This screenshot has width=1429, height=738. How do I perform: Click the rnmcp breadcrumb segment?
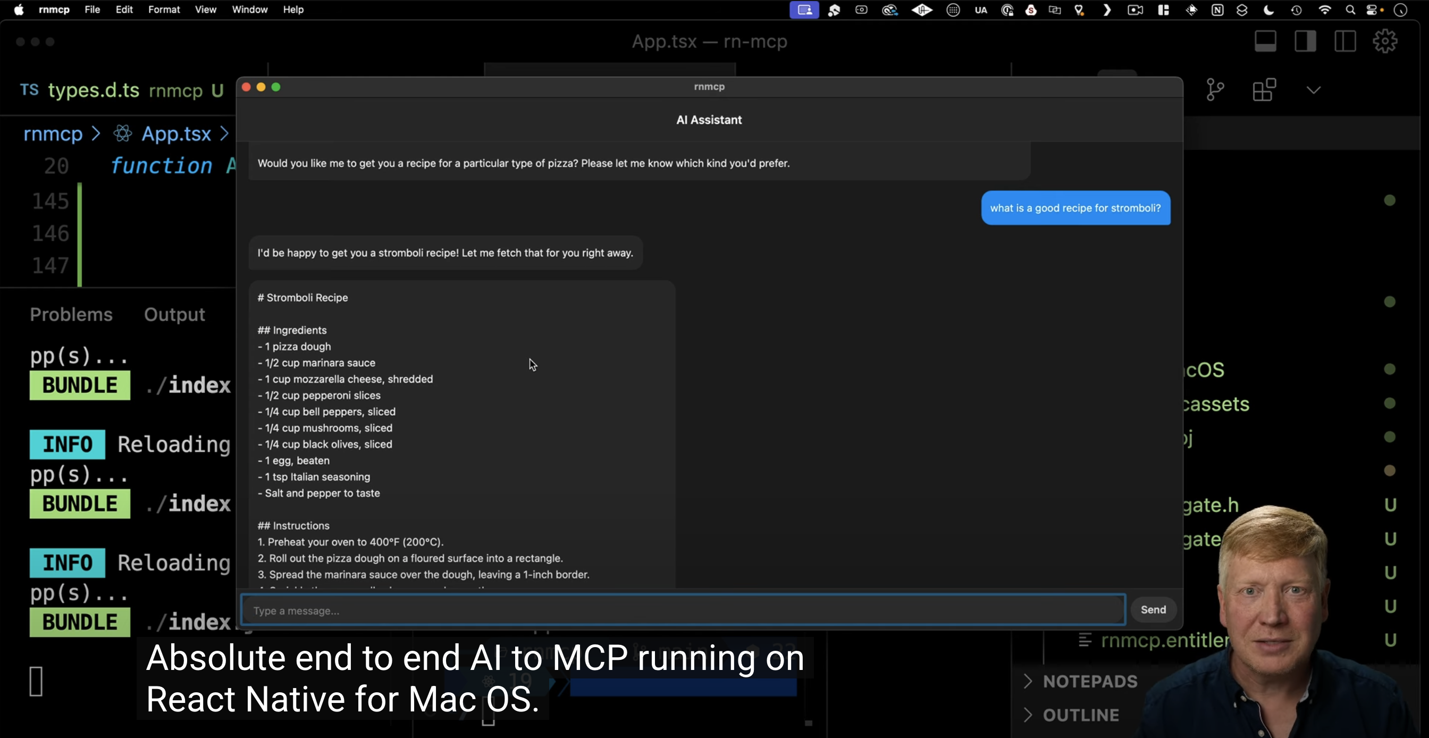click(x=53, y=134)
